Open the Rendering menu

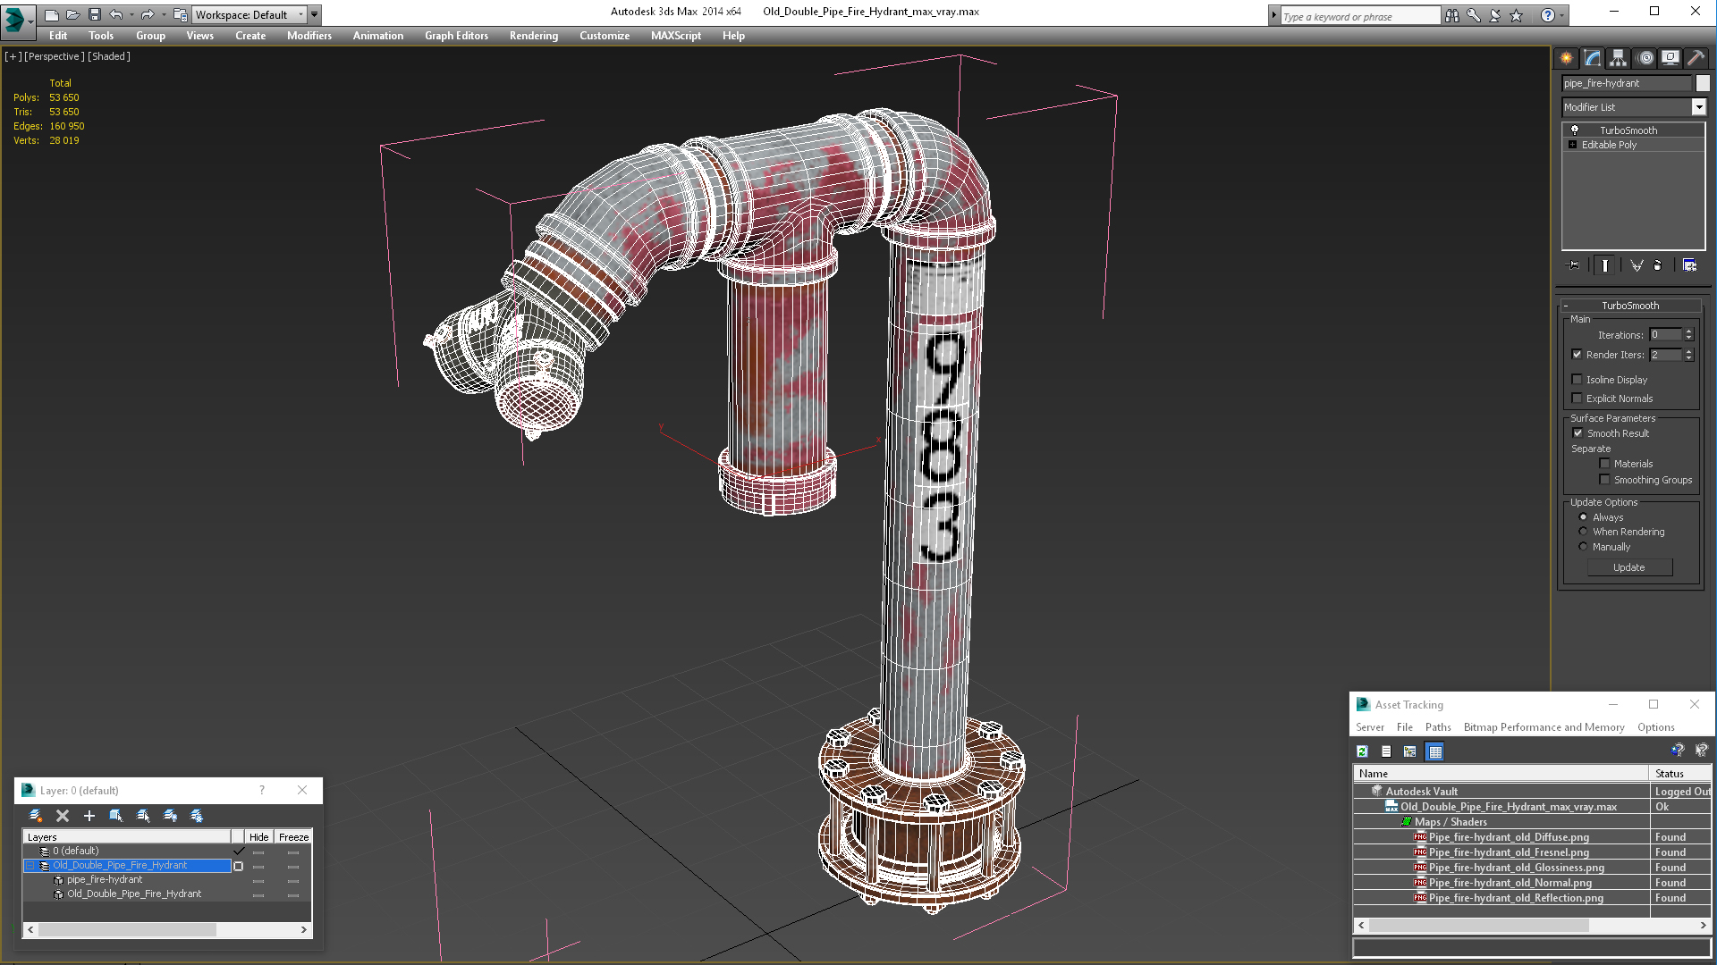(533, 36)
